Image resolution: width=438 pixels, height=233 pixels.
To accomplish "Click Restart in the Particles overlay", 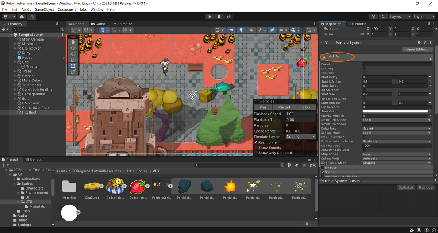I will tap(284, 107).
